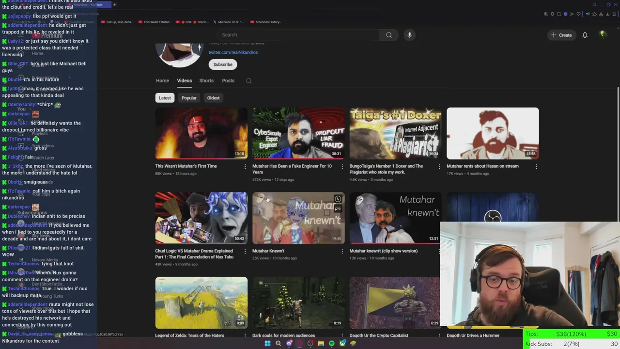Image resolution: width=620 pixels, height=349 pixels.
Task: Open Windows taskbar Search
Action: point(278,343)
